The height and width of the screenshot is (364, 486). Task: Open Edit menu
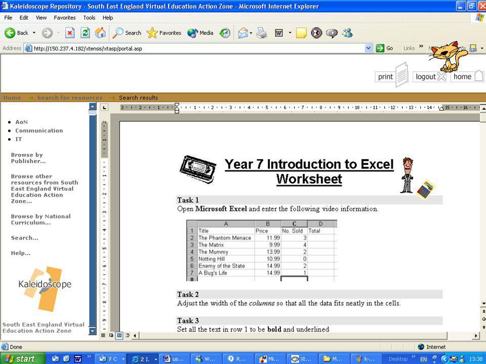pos(24,18)
